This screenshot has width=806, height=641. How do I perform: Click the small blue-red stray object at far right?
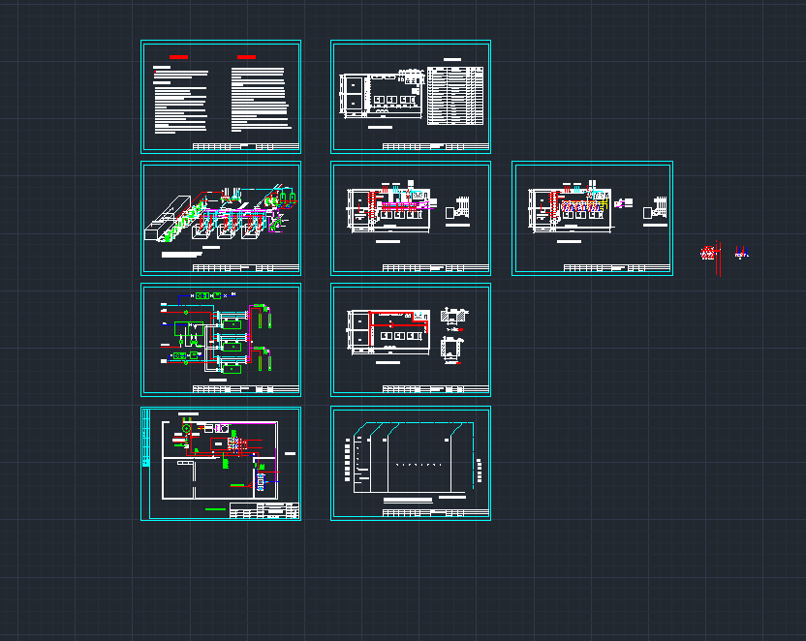[x=741, y=252]
